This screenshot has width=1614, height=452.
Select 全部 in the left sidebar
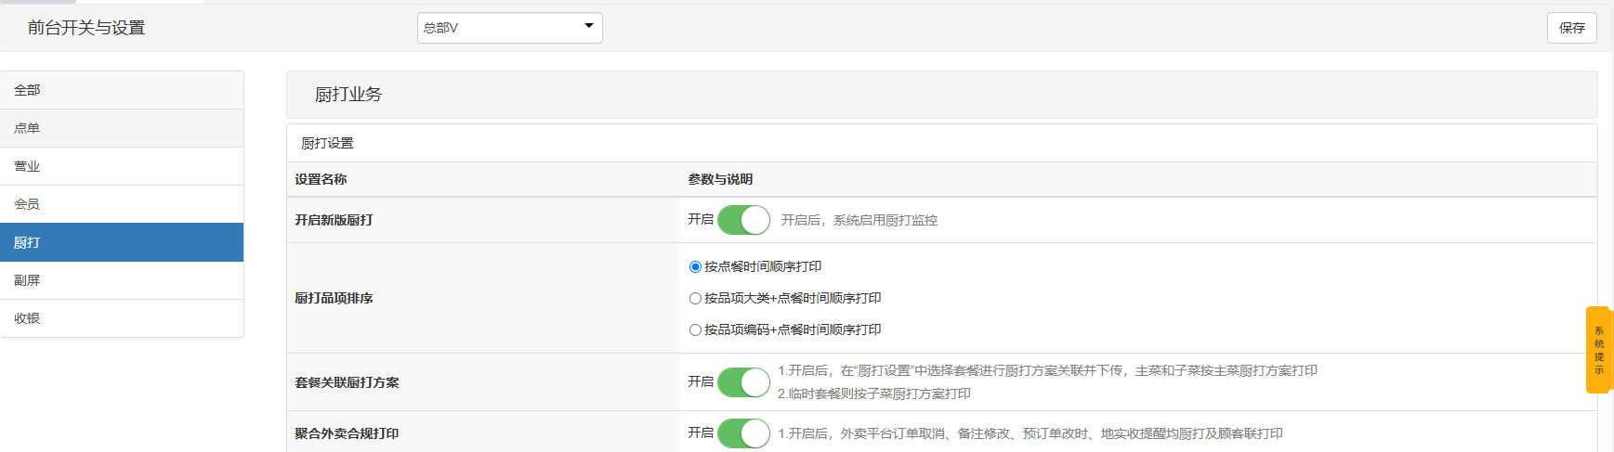pos(121,90)
